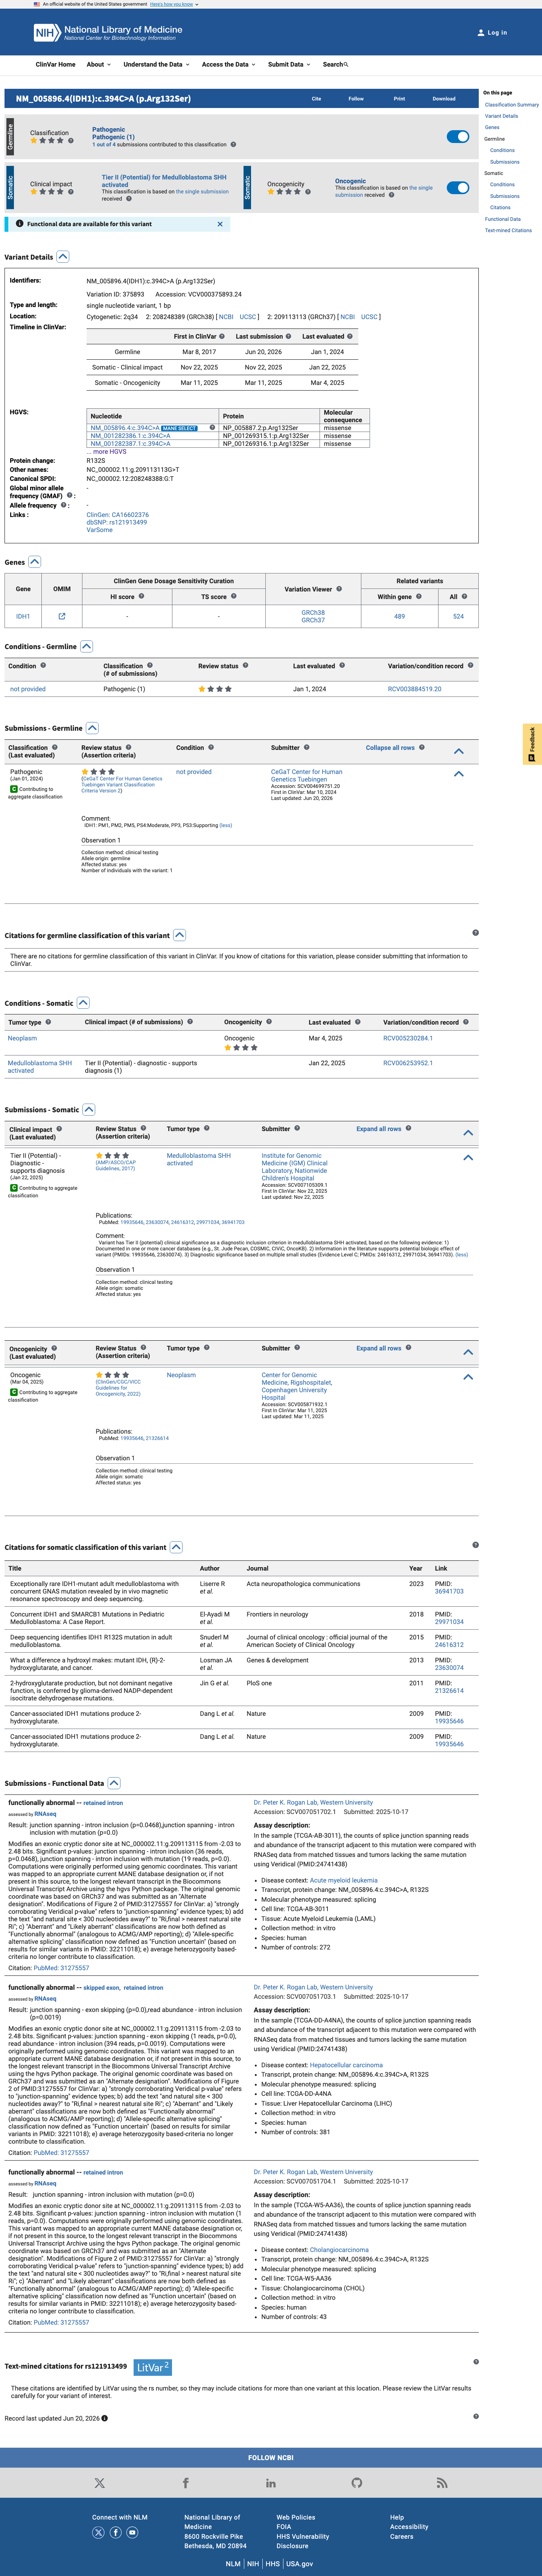
Task: Jump to Functional Data in page sidebar
Action: tap(503, 219)
